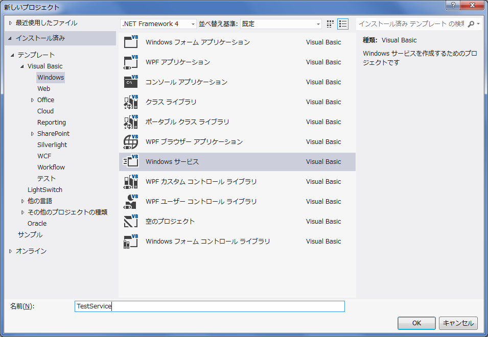488x337 pixels.
Task: Select WPF ブラウザー アプリケーション template name
Action: point(194,141)
